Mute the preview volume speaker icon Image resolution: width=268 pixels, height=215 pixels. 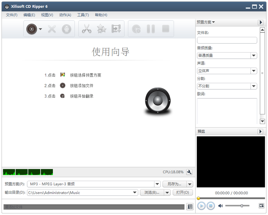coord(221,206)
